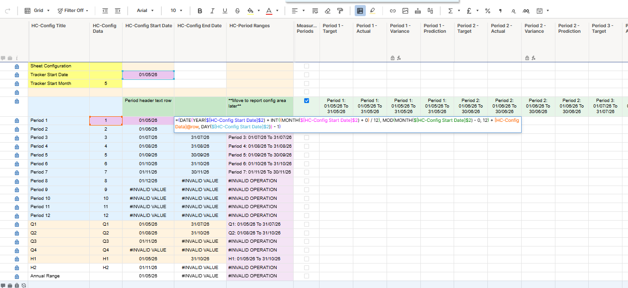Click the lock icon on Sheet Configuration row
Screen dimensions: 628x288
point(17,66)
